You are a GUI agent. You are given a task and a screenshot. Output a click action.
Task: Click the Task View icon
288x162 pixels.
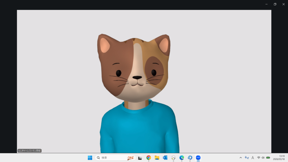click(x=140, y=158)
